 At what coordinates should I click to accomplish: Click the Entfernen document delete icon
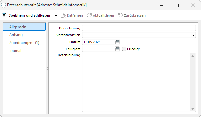63,15
